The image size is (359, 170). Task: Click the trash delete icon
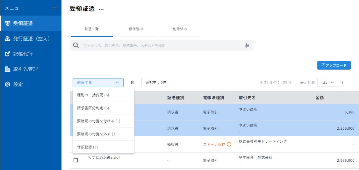pyautogui.click(x=133, y=83)
